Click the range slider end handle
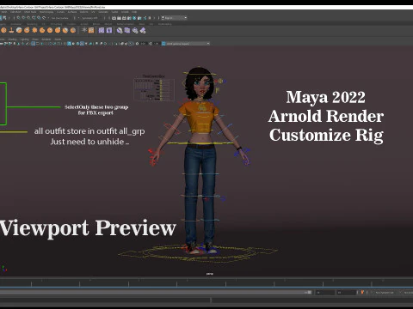Screen dimensions: 413x309 tap(309, 293)
